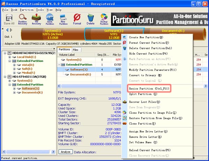Choose Format Current Partition from context menu

point(157,43)
